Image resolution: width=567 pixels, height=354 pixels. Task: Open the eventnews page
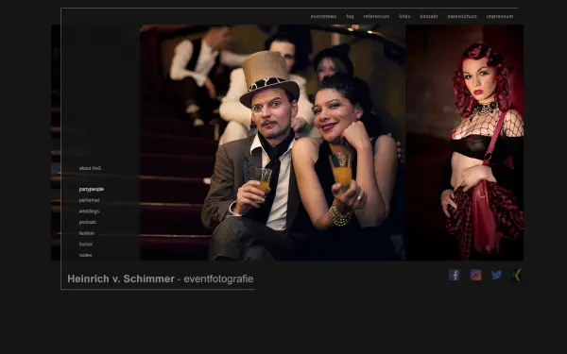323,16
